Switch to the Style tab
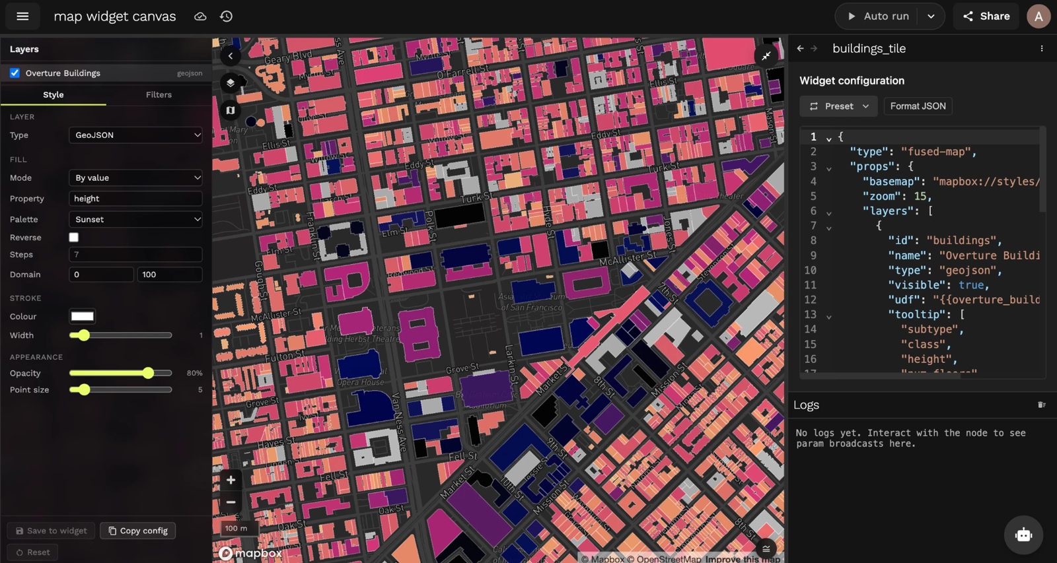Screen dimensions: 1057x563 54,95
